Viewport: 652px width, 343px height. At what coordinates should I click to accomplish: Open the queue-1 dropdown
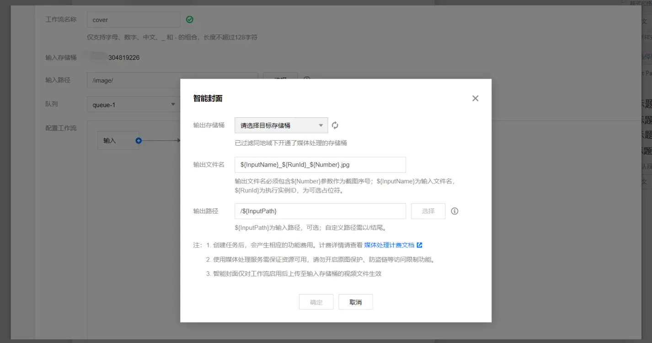[134, 105]
